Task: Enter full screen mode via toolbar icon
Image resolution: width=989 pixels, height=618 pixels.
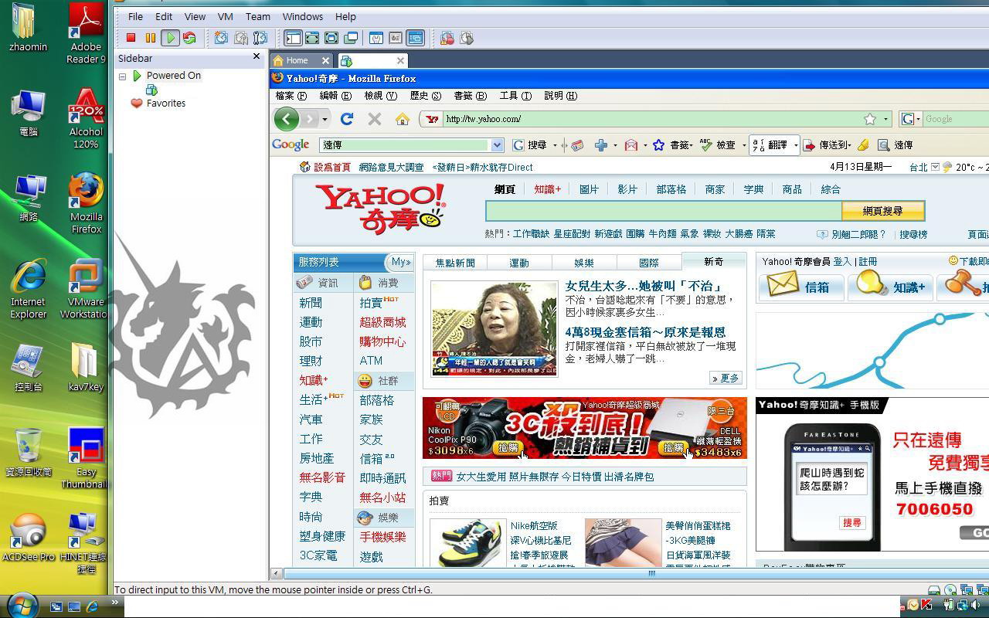Action: coord(312,38)
